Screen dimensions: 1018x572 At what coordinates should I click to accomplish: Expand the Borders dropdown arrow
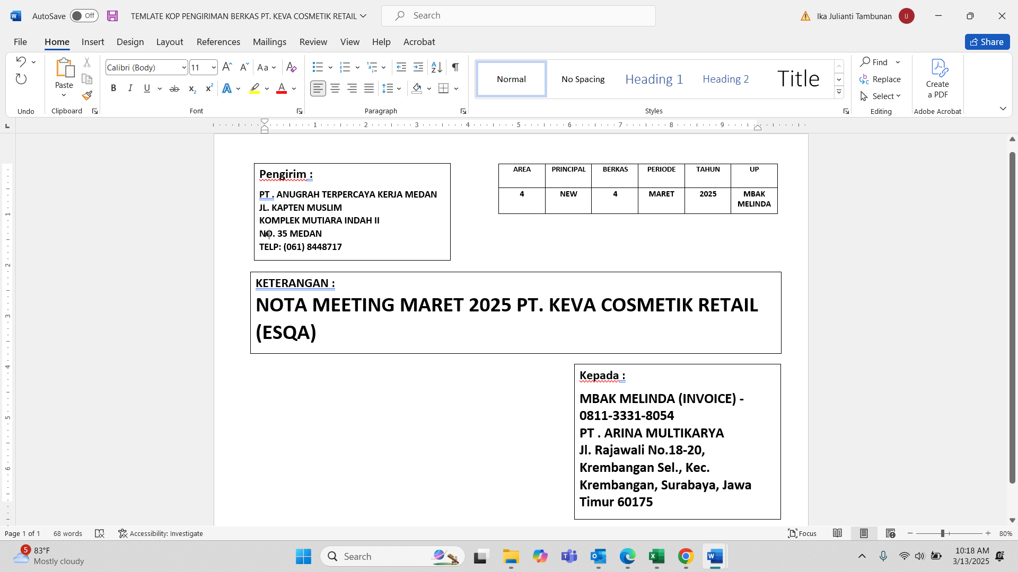coord(457,88)
